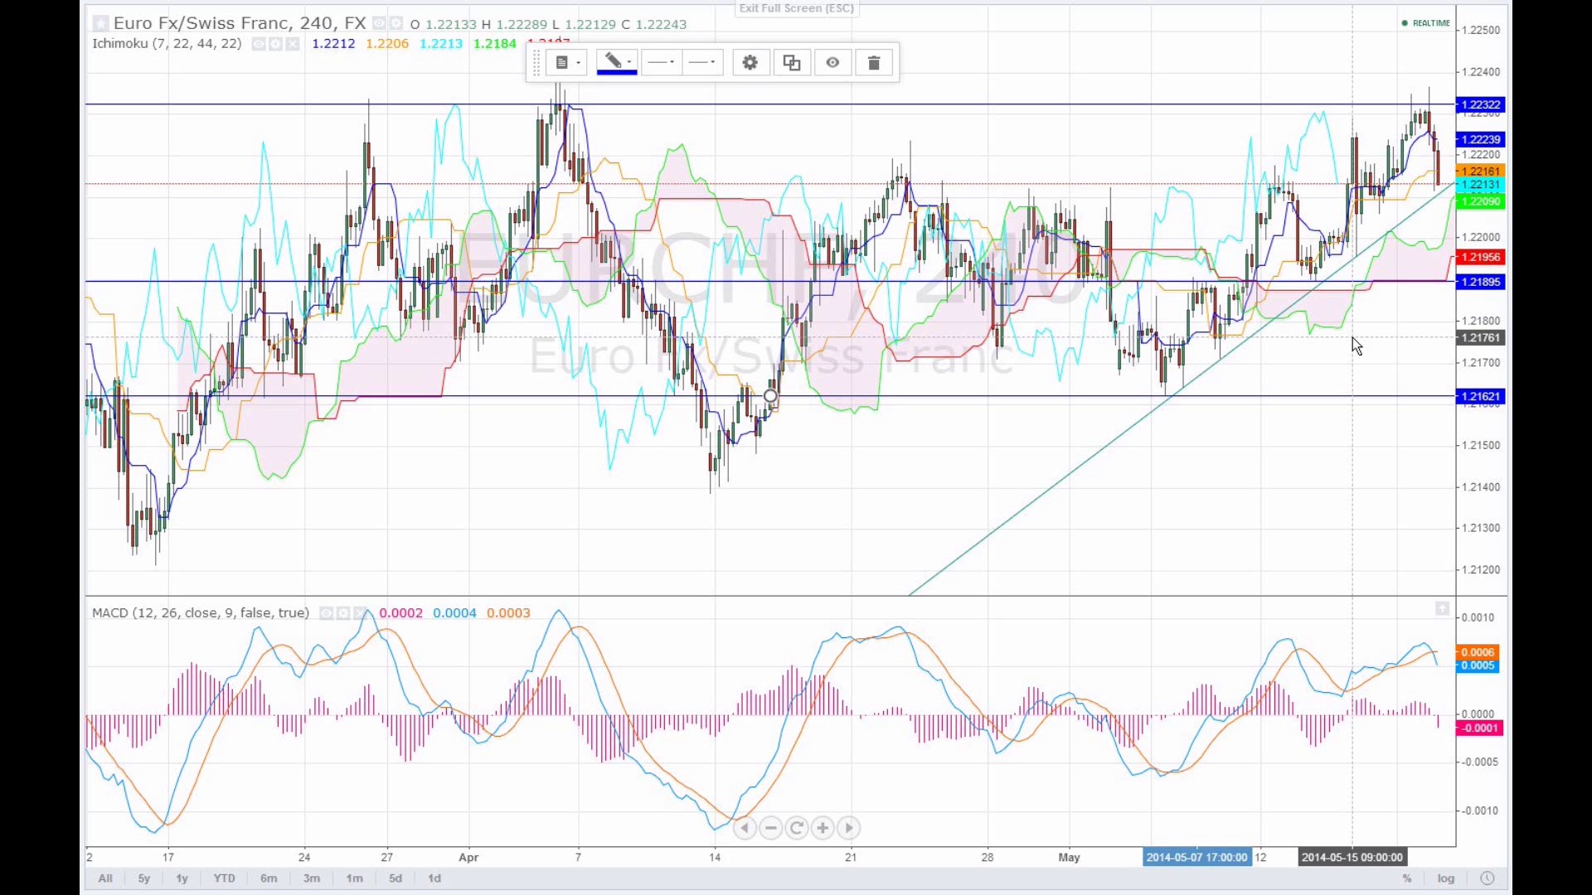The image size is (1592, 895).
Task: Open drawing settings gear icon
Action: point(750,63)
